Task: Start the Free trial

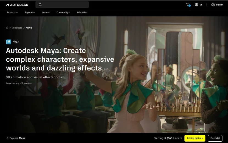Action: pyautogui.click(x=215, y=138)
